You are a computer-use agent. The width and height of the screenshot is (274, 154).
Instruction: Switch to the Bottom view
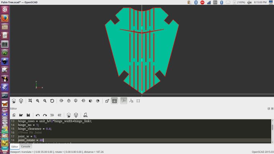coord(76,101)
